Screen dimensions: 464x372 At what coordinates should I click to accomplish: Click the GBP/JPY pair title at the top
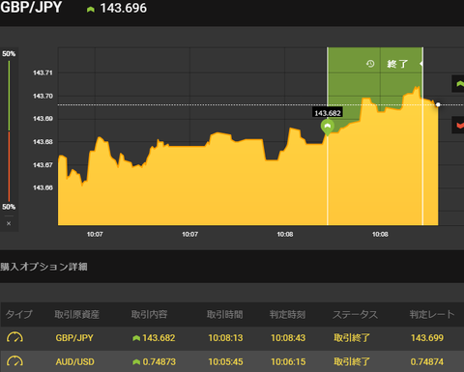31,8
